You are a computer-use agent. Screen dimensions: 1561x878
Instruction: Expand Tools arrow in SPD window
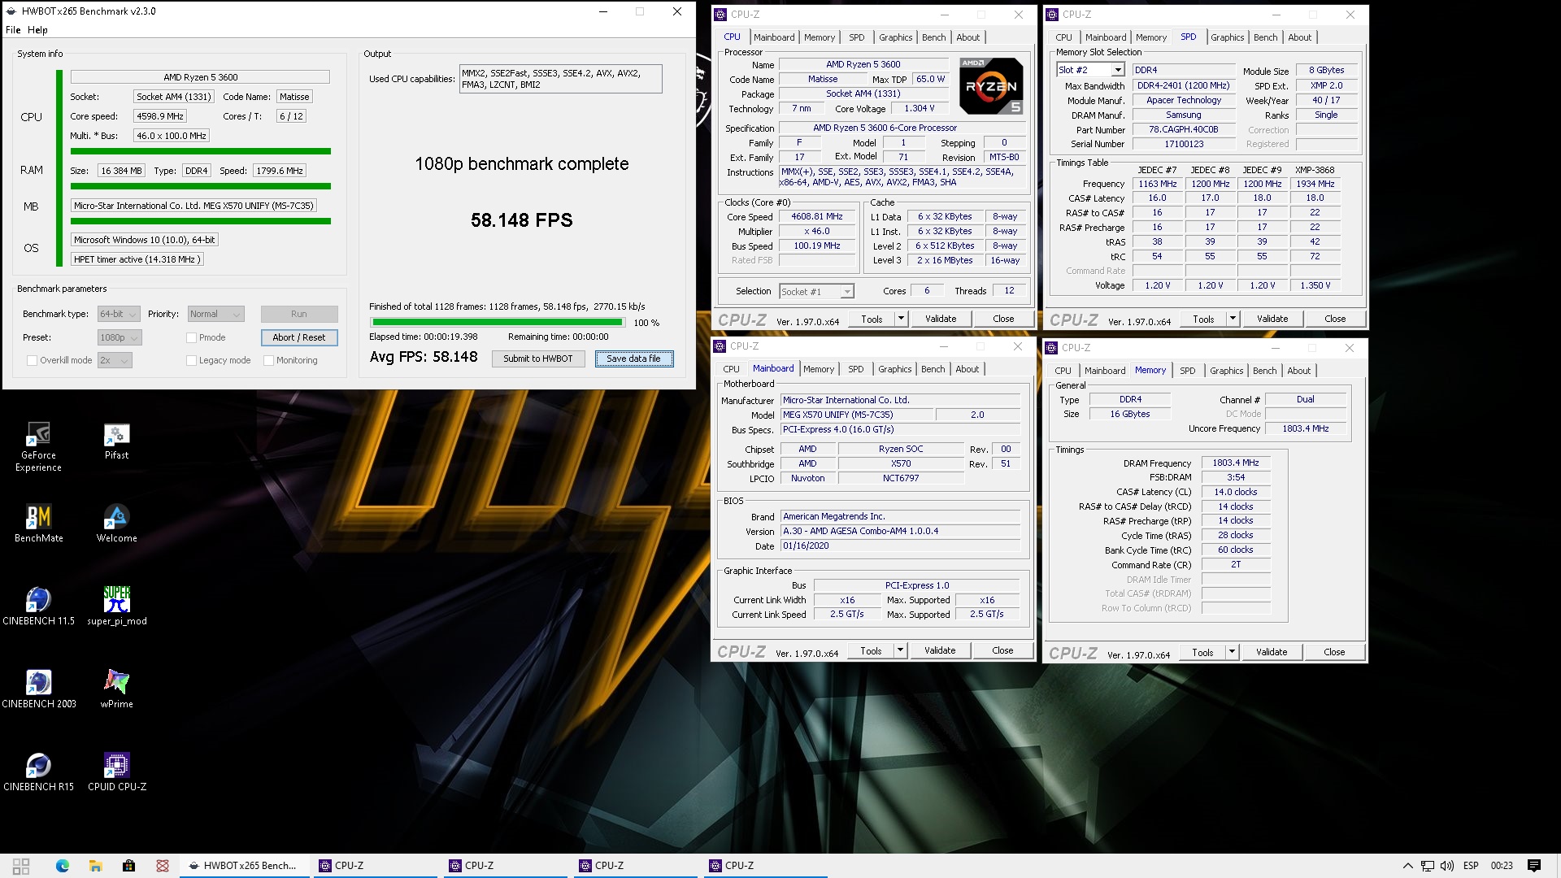1233,319
